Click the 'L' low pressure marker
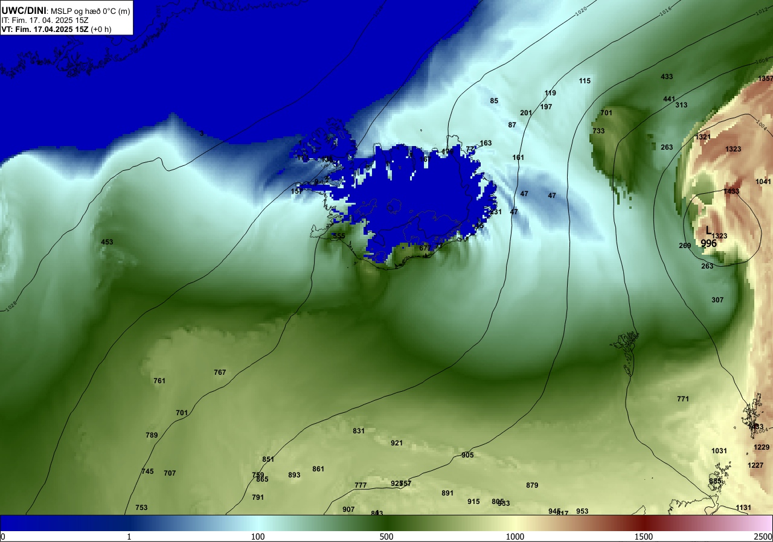Image resolution: width=773 pixels, height=542 pixels. point(708,230)
